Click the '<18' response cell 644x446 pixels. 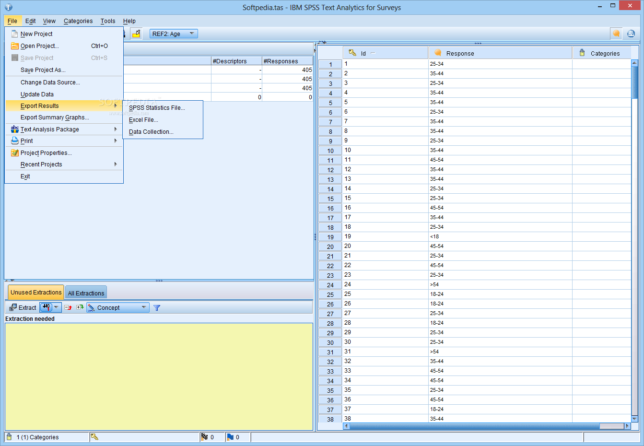pyautogui.click(x=500, y=236)
